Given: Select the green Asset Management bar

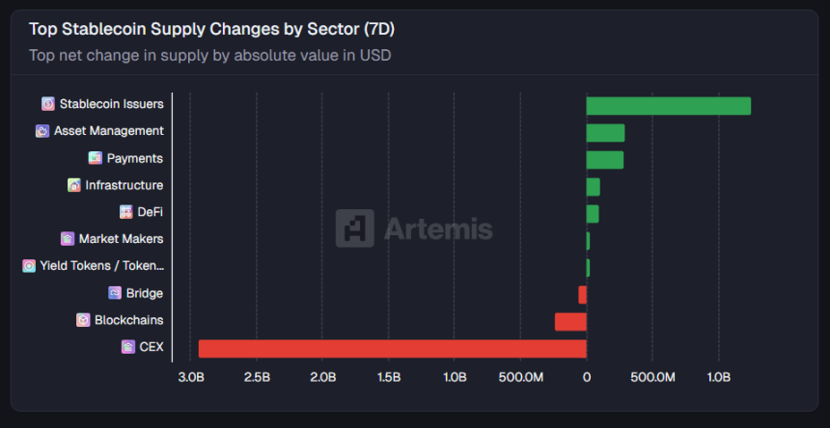Looking at the screenshot, I should pyautogui.click(x=605, y=133).
